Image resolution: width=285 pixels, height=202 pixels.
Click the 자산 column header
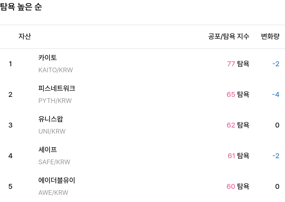click(25, 36)
